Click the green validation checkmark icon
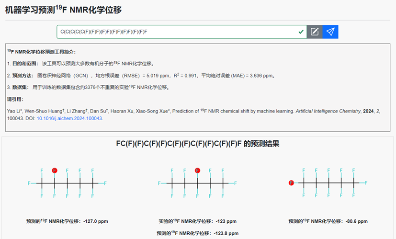396x239 pixels. (301, 32)
